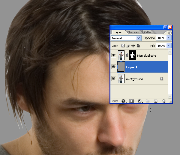Image resolution: width=180 pixels, height=155 pixels.
Task: Minimize the Layers palette window
Action: pyautogui.click(x=165, y=27)
